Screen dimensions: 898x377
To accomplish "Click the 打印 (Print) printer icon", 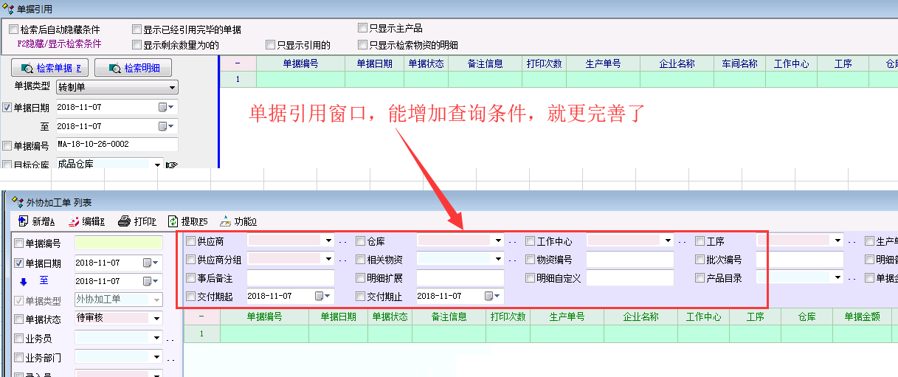I will pos(125,221).
